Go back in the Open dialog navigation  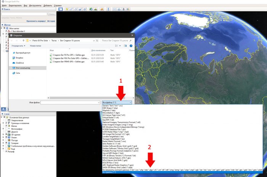tap(11, 41)
